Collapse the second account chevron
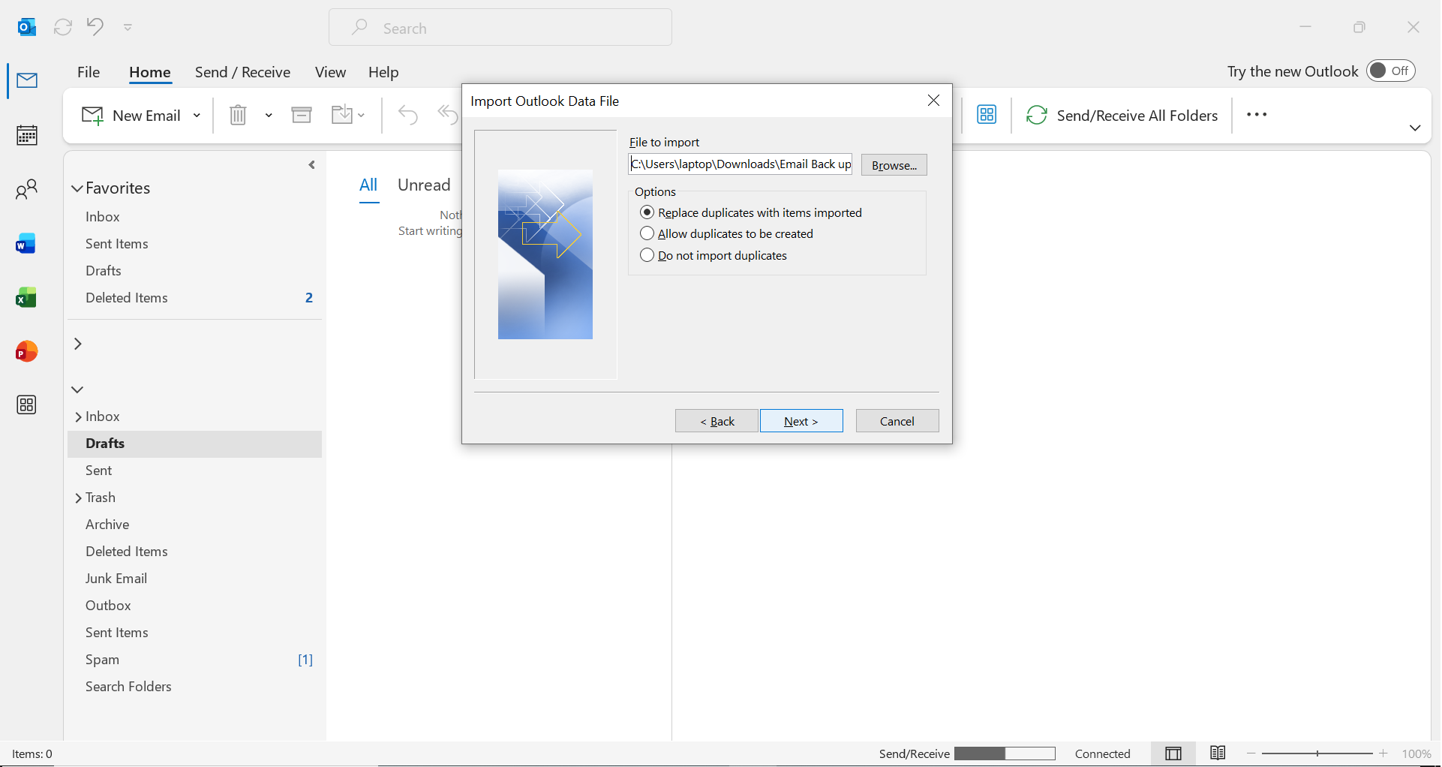 [77, 390]
